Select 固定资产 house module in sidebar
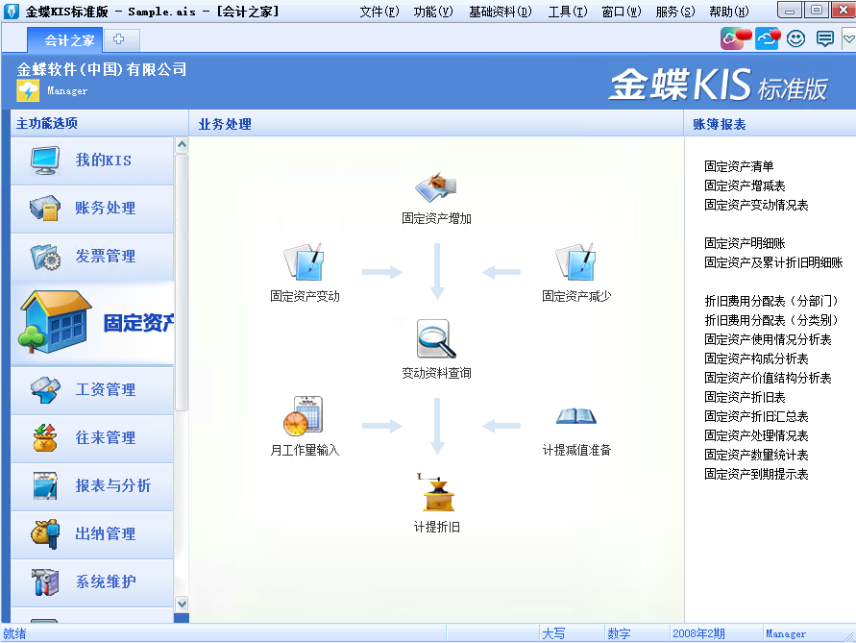This screenshot has height=643, width=856. click(91, 322)
